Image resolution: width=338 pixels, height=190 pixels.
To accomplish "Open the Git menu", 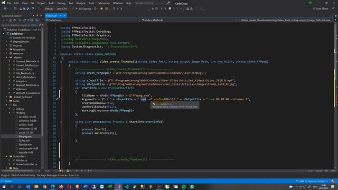I will coord(32,3).
